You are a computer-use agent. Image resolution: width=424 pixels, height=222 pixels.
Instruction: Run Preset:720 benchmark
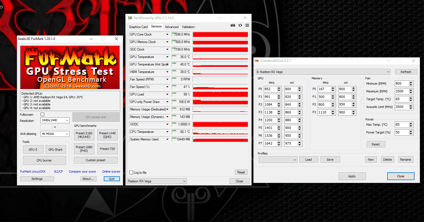point(107,149)
